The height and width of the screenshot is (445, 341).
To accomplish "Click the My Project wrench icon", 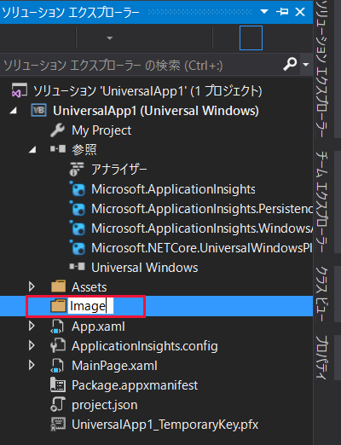I will pos(58,130).
